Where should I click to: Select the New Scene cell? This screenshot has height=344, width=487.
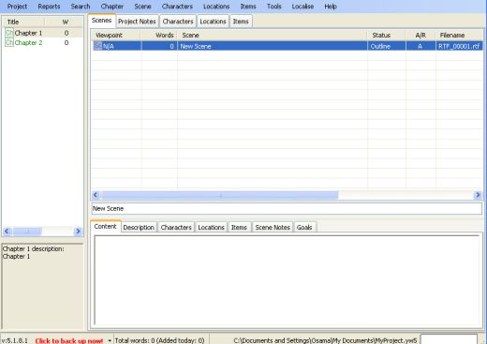[273, 46]
